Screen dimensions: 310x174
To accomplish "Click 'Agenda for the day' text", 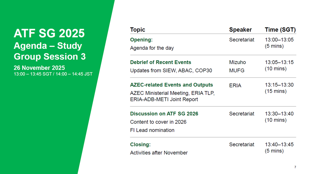I will tap(152, 48).
